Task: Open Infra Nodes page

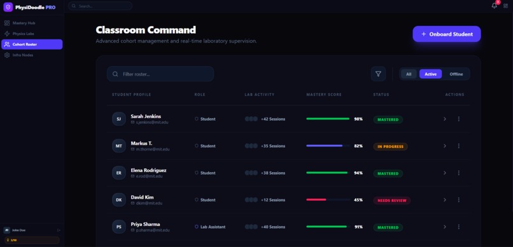Action: tap(32, 55)
